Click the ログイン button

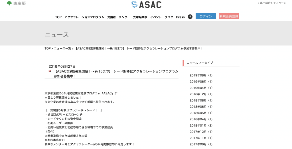206,16
